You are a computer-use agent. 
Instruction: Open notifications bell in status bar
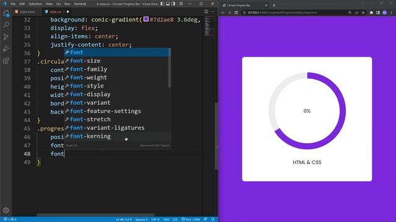point(213,220)
